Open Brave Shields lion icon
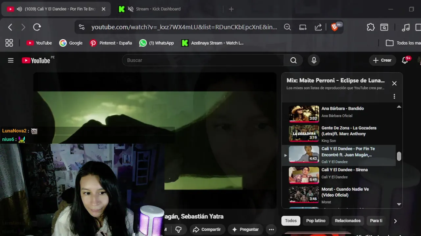The width and height of the screenshot is (421, 236). 334,27
